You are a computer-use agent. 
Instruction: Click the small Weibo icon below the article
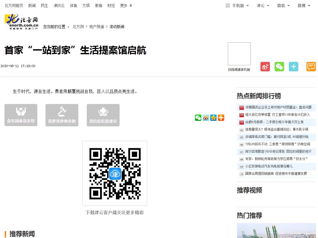[206, 118]
